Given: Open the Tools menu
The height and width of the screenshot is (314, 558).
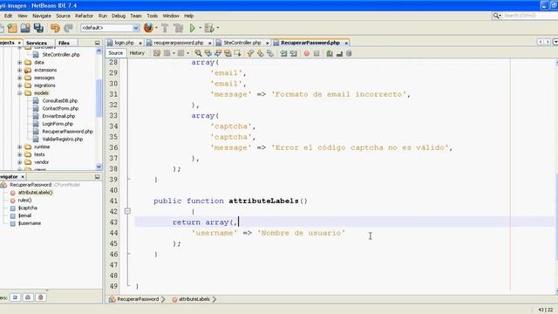Looking at the screenshot, I should 153,16.
